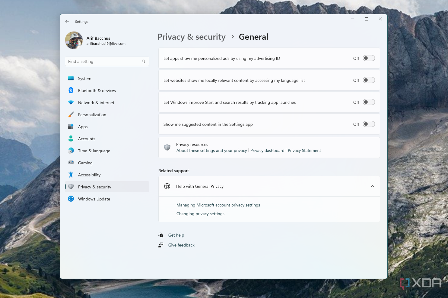This screenshot has width=448, height=298.
Task: Toggle personalized ads advertising ID switch
Action: click(x=369, y=58)
